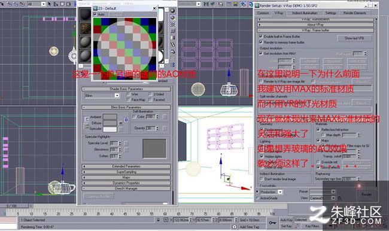Click the Mirror tool in main toolbar
The height and width of the screenshot is (231, 389).
206,4
